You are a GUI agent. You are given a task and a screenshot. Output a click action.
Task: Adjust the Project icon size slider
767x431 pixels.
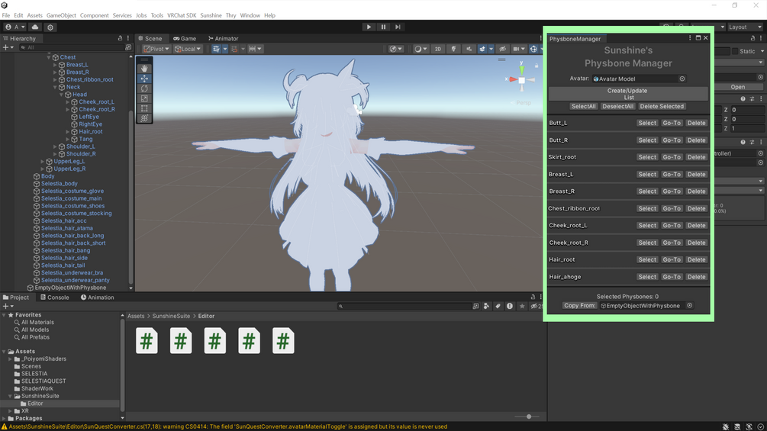click(x=529, y=417)
